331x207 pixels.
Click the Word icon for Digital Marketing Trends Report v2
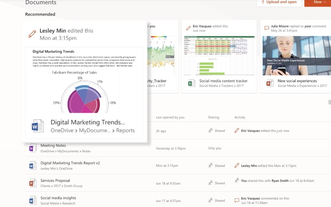click(x=33, y=166)
